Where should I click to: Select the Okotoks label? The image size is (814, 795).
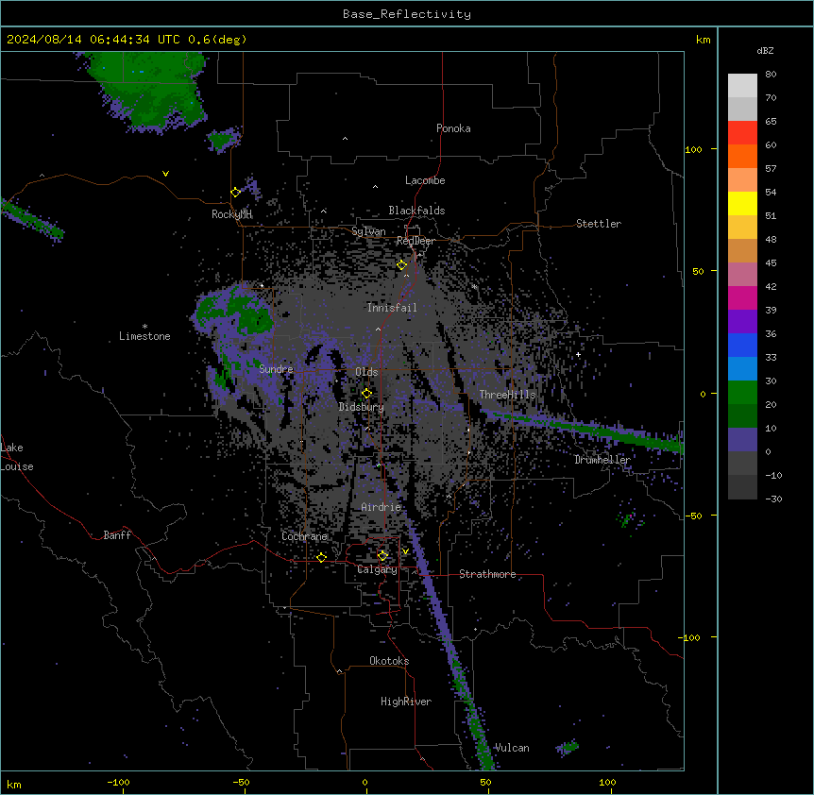(x=389, y=661)
